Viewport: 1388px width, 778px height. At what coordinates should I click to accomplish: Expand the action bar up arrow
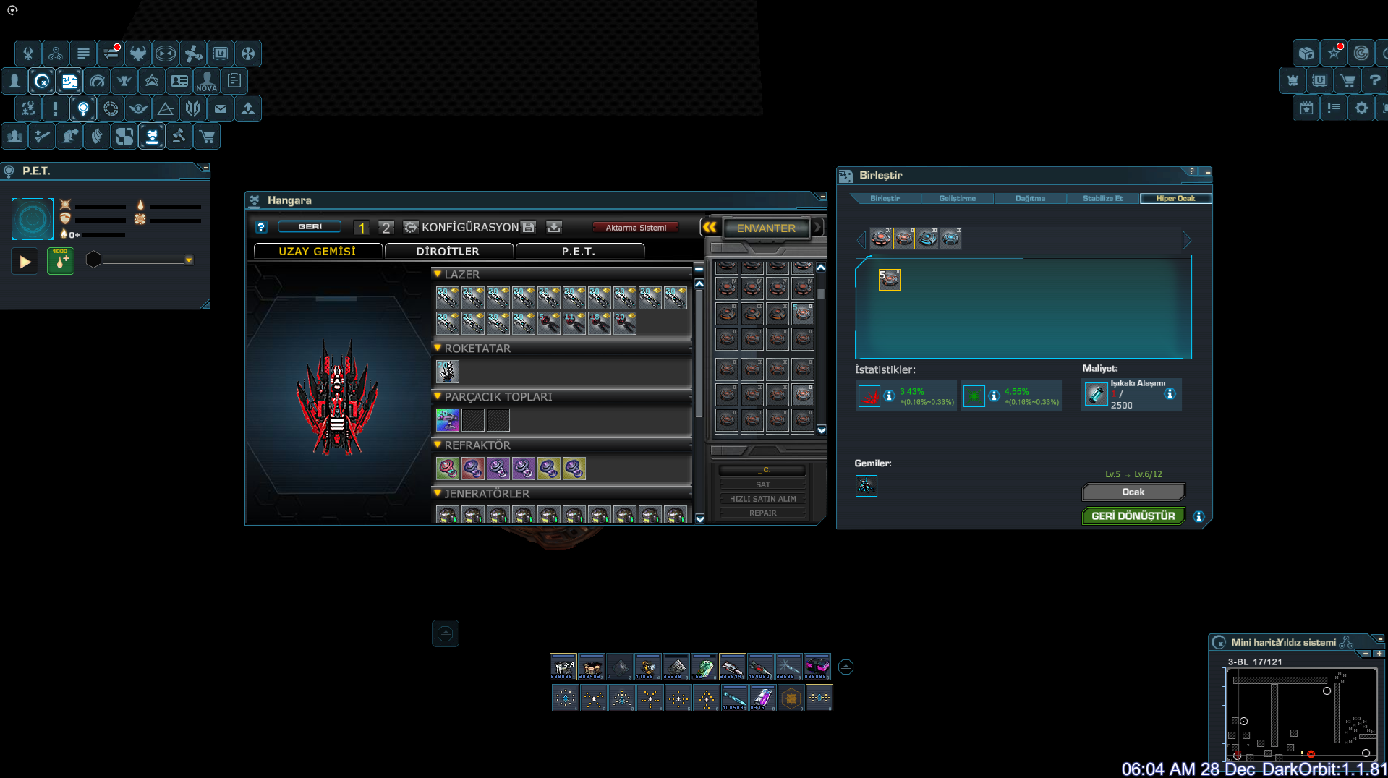(846, 667)
